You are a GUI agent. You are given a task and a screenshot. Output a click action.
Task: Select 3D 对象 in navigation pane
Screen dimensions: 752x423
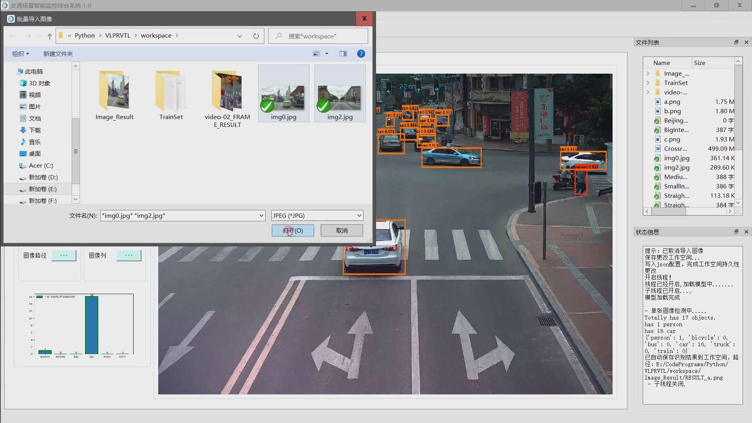click(39, 83)
